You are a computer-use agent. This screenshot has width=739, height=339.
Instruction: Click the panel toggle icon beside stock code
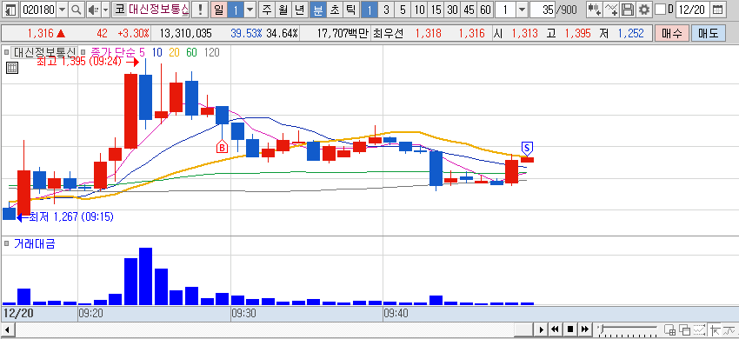pyautogui.click(x=10, y=9)
